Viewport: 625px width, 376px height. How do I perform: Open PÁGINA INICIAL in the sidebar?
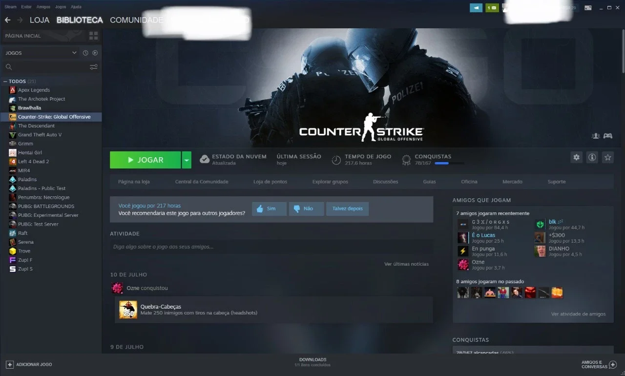coord(23,36)
